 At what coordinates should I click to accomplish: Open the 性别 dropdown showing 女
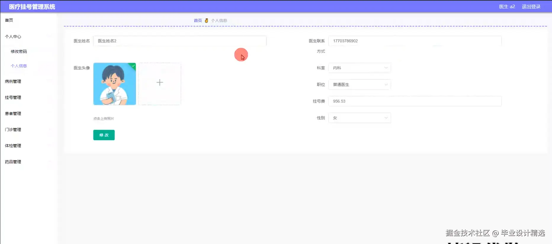tap(360, 118)
